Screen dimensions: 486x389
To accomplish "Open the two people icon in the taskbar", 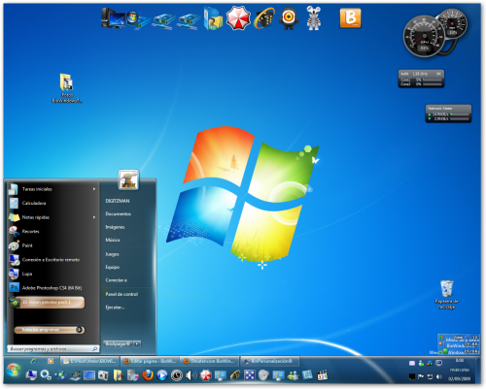I will pos(294,375).
